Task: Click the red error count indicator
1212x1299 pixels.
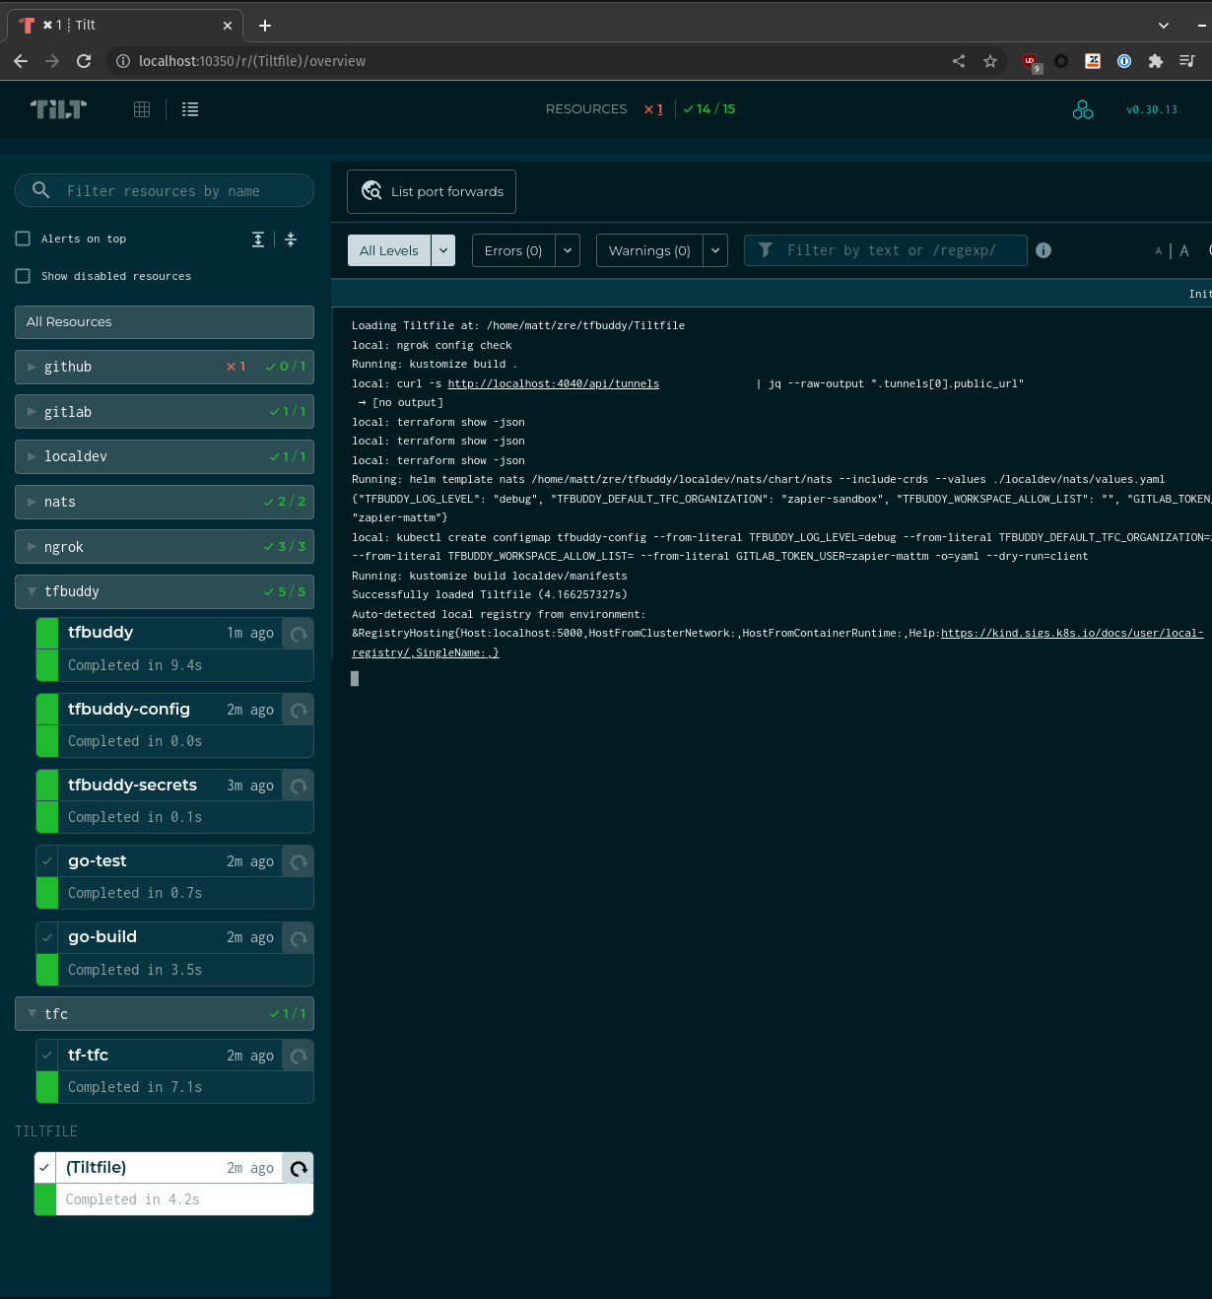Action: (x=654, y=109)
